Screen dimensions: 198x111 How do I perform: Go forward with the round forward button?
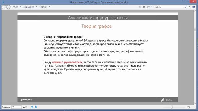(x=8, y=7)
